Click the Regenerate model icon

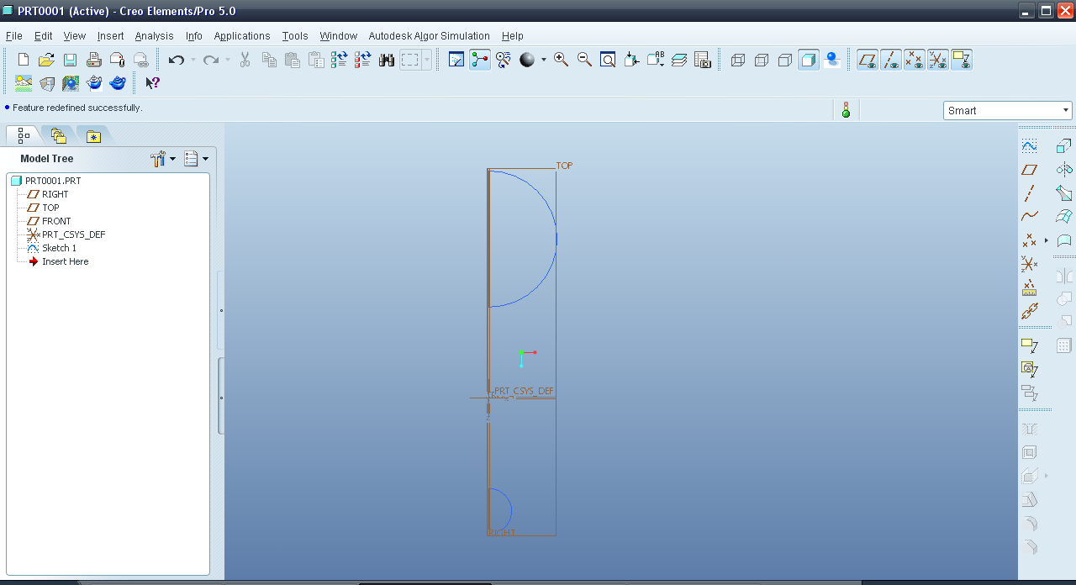click(x=340, y=60)
